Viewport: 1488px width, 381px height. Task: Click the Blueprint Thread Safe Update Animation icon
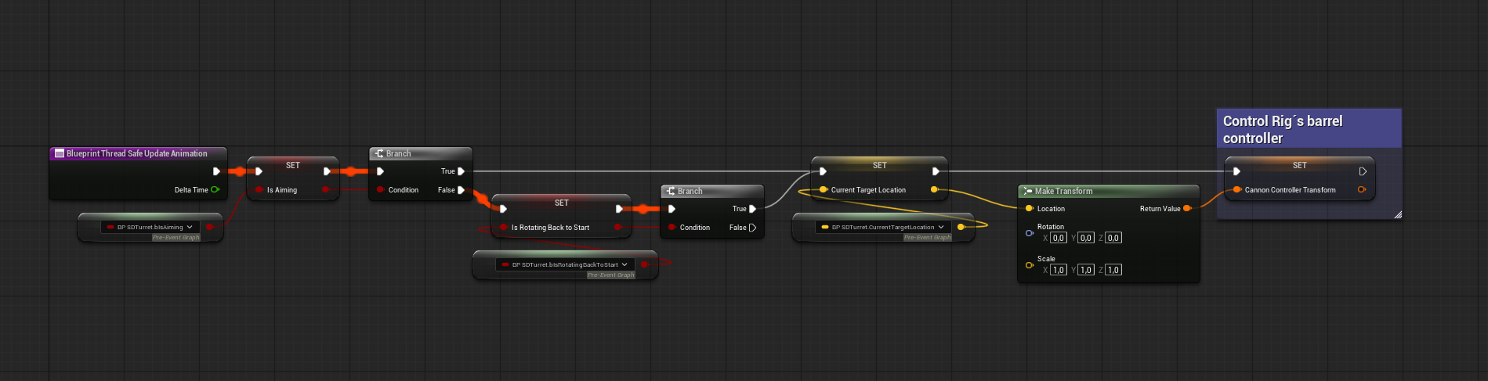pos(59,153)
